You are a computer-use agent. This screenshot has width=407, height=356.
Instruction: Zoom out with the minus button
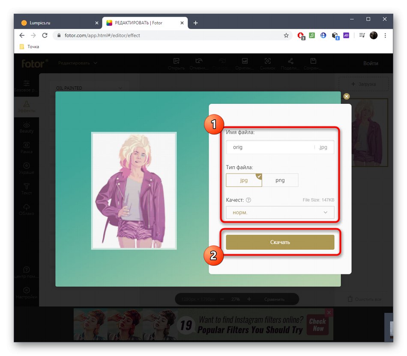(222, 299)
